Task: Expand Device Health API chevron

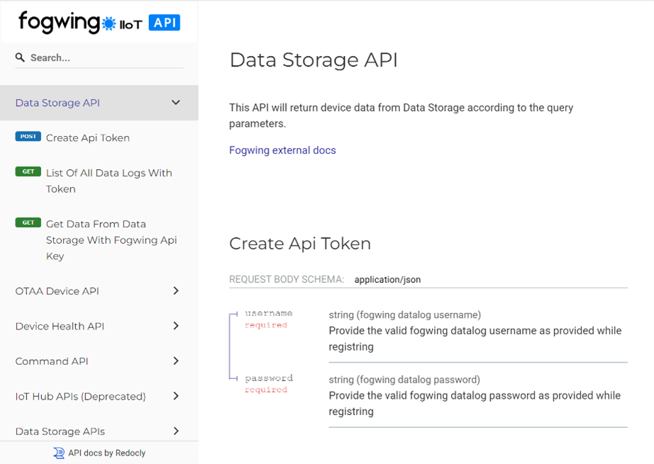Action: coord(176,326)
